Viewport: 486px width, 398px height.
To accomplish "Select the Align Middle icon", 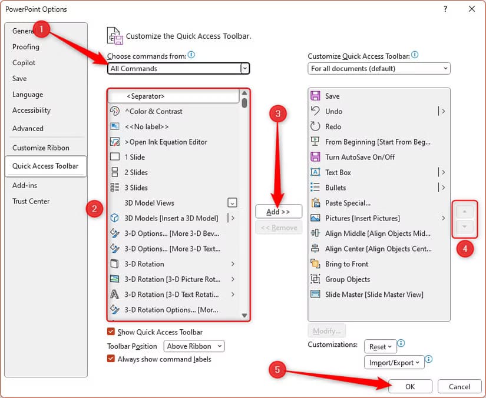I will tap(315, 233).
